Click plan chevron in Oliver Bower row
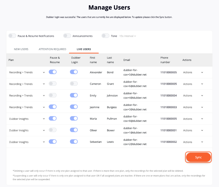The height and width of the screenshot is (187, 219). 44,130
